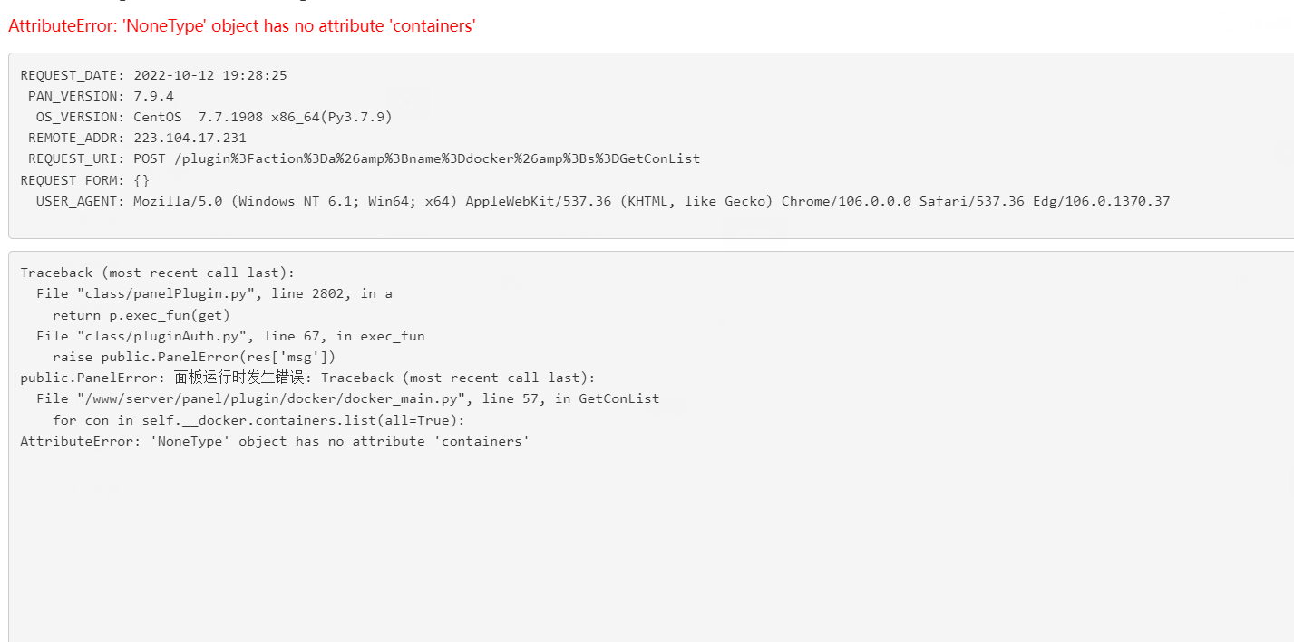Click the 'return p.exec_fun(get)' code line
The height and width of the screenshot is (642, 1294).
pos(141,315)
